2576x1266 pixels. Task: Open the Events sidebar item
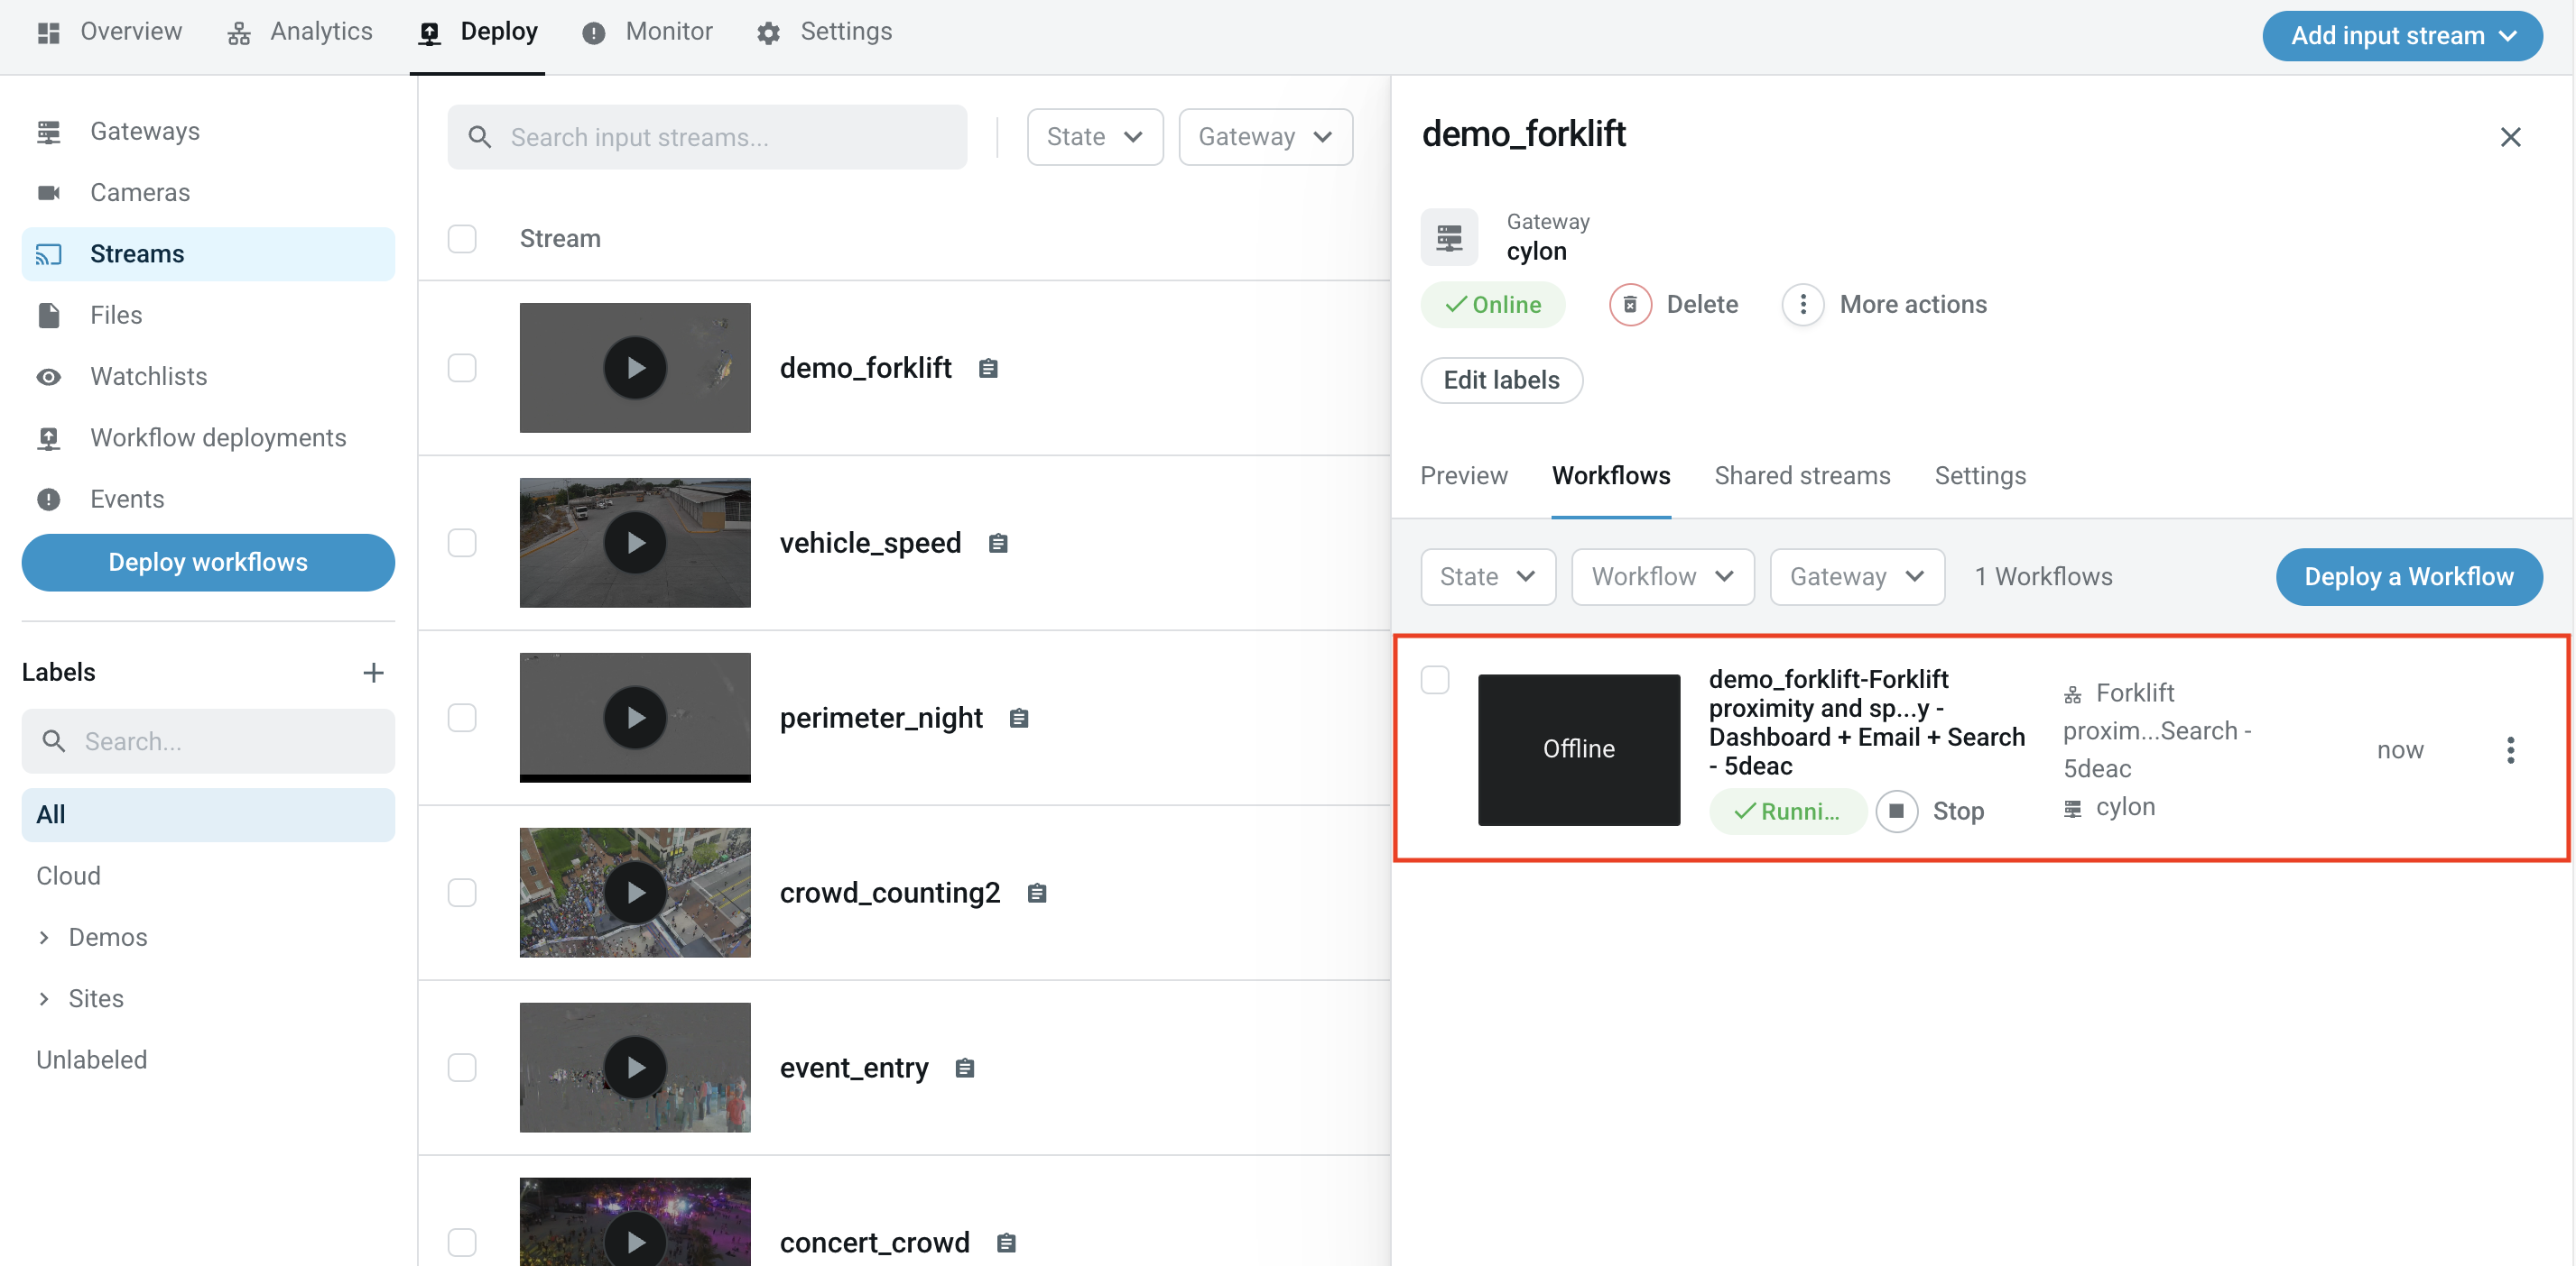(208, 499)
